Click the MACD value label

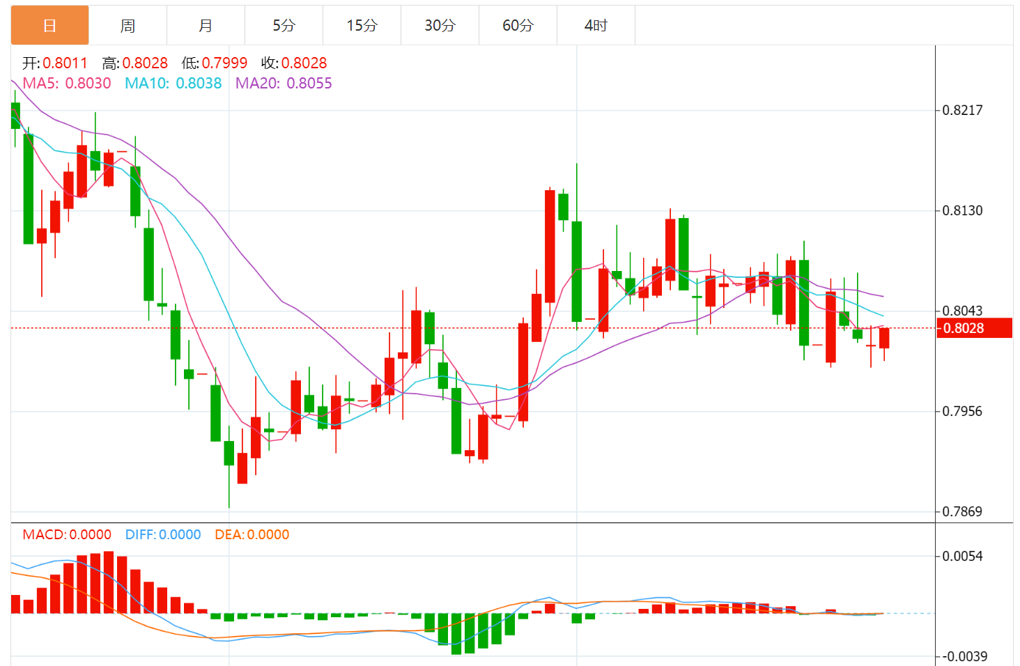(67, 535)
